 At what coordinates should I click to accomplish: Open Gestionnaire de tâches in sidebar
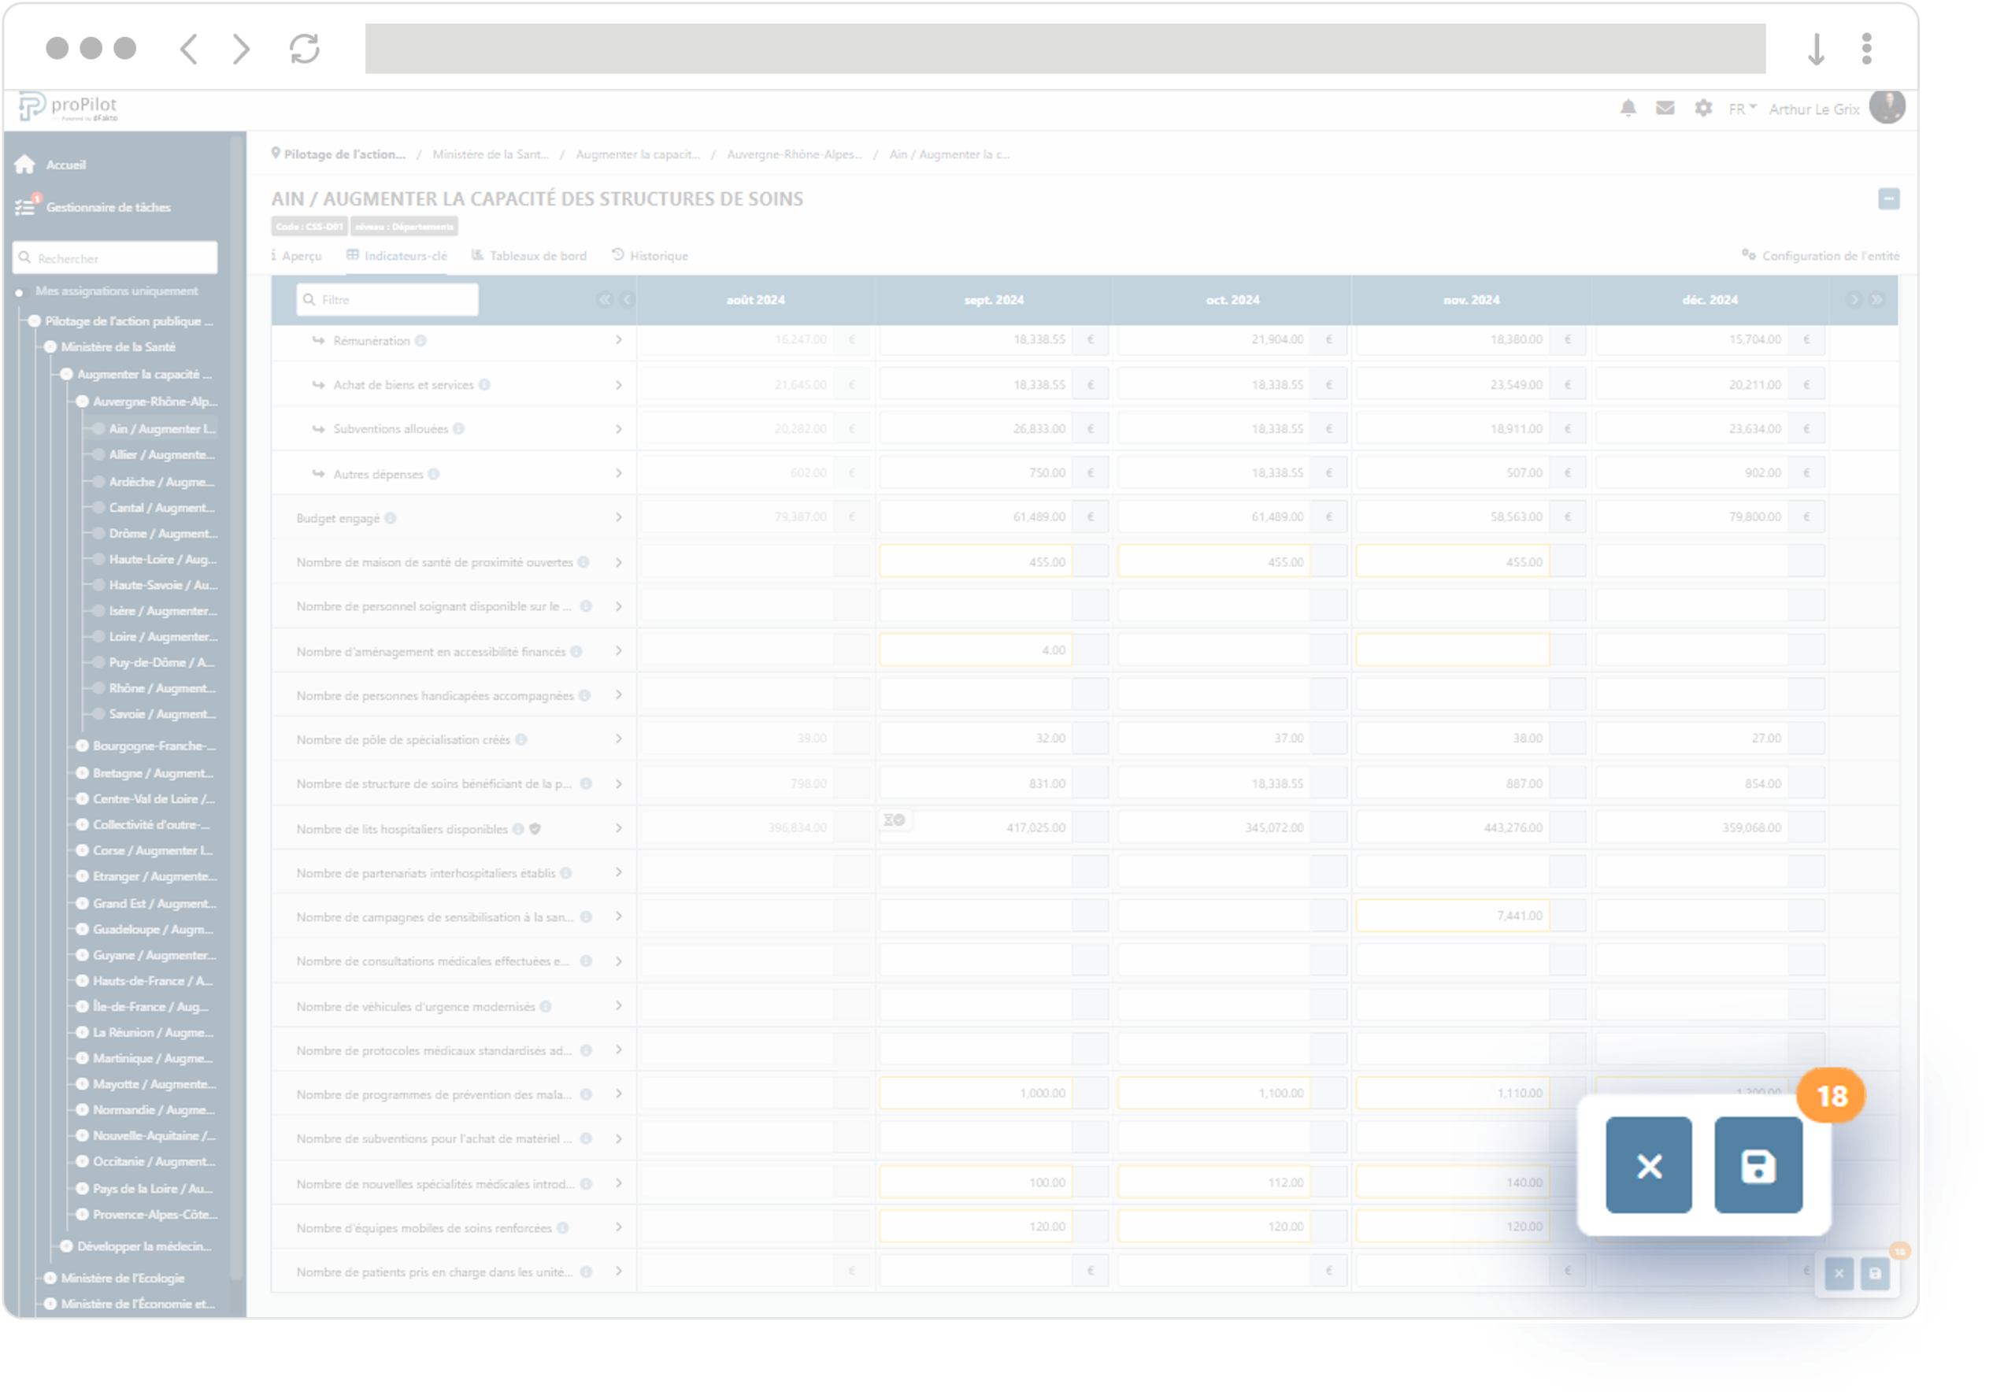pos(108,207)
